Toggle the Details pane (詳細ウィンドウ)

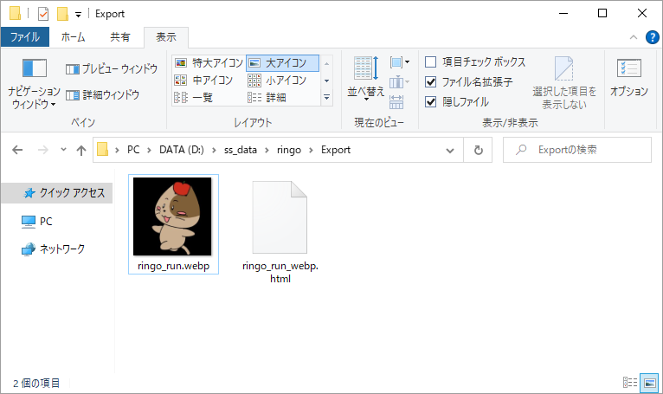(103, 94)
